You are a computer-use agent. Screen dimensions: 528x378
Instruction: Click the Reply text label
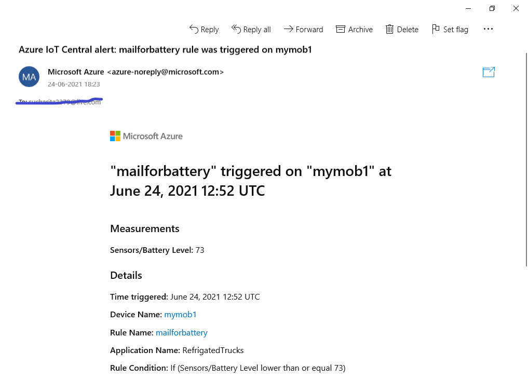point(210,30)
